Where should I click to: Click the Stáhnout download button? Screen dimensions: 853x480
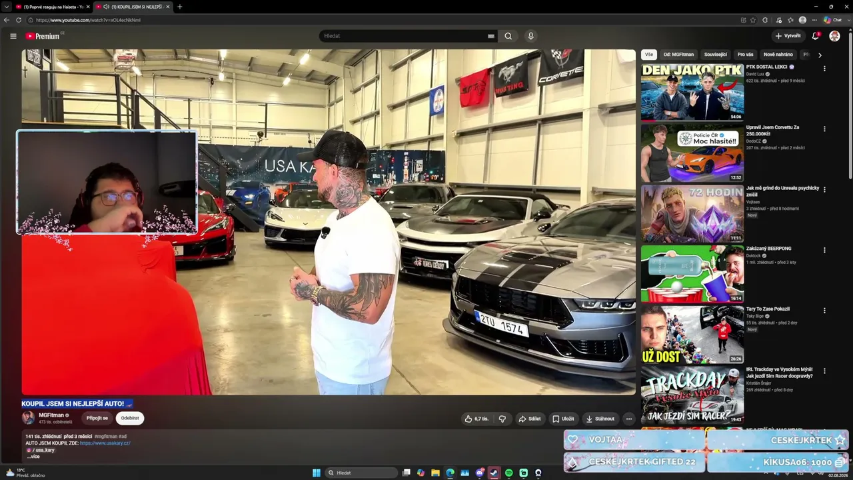point(600,419)
